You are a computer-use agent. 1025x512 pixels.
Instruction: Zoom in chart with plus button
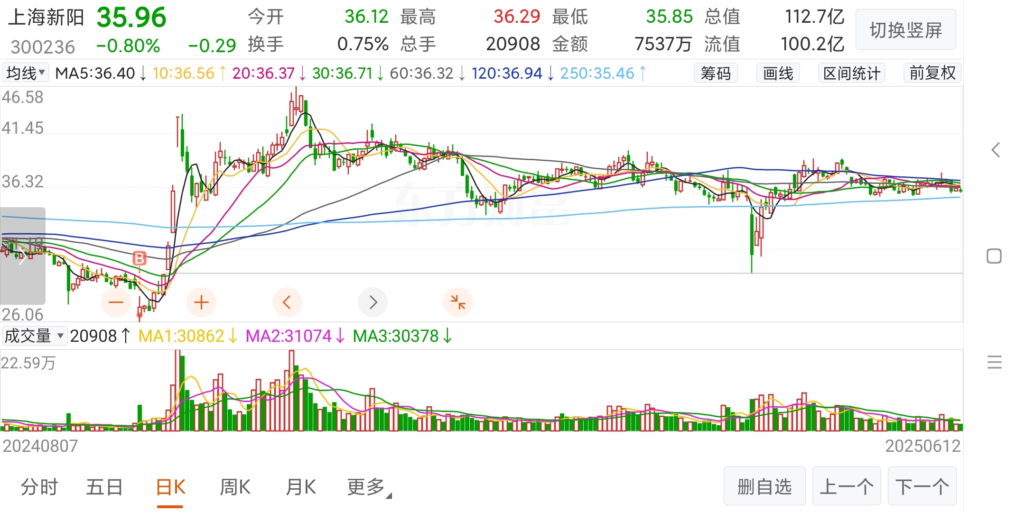(201, 302)
